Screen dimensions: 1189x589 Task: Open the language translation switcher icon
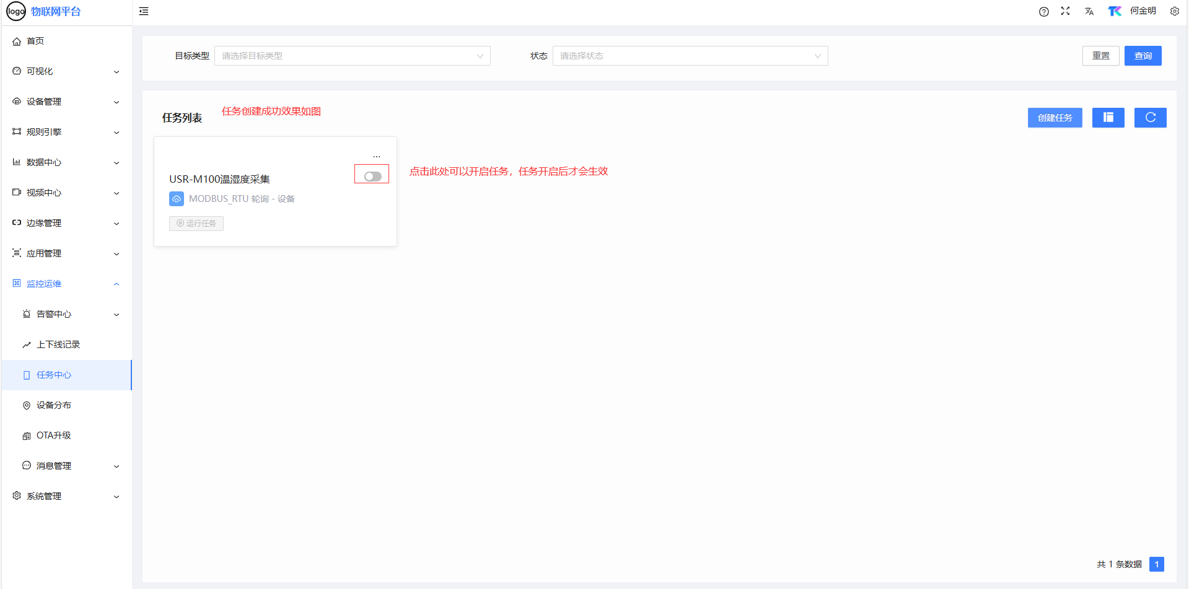coord(1089,11)
